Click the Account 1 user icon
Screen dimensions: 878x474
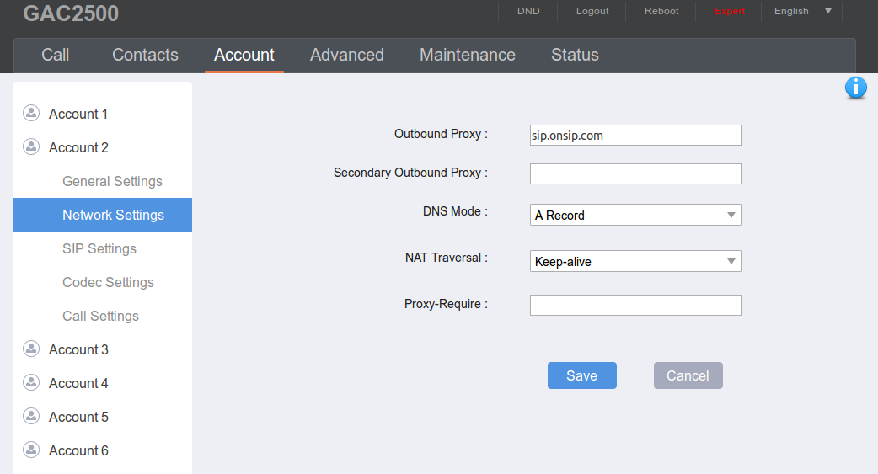point(31,113)
